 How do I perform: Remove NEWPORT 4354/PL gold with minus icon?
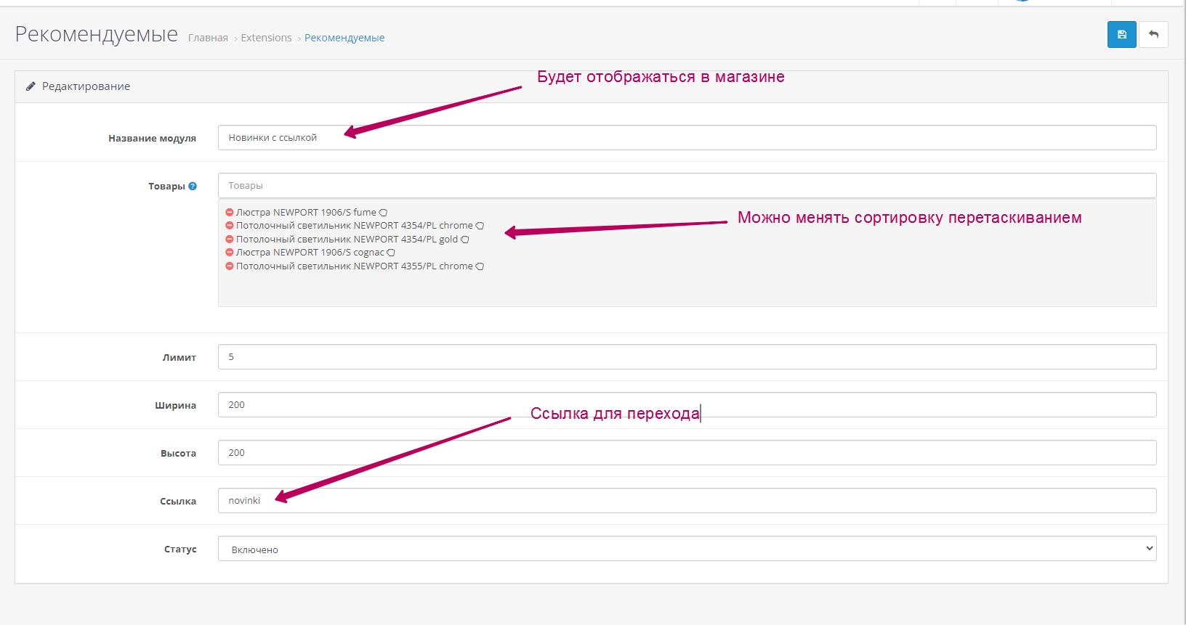[230, 240]
